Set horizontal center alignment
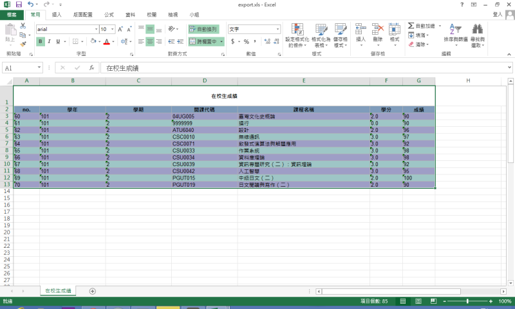 [150, 41]
